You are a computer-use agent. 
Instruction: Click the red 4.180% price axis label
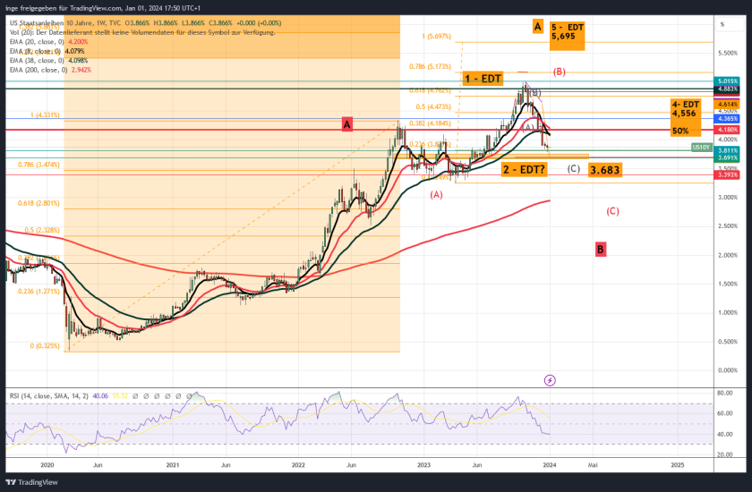[x=727, y=130]
